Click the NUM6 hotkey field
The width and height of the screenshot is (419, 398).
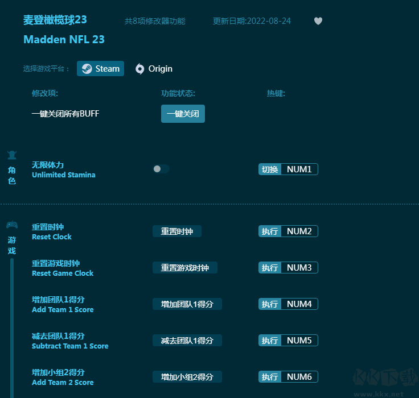(x=299, y=377)
